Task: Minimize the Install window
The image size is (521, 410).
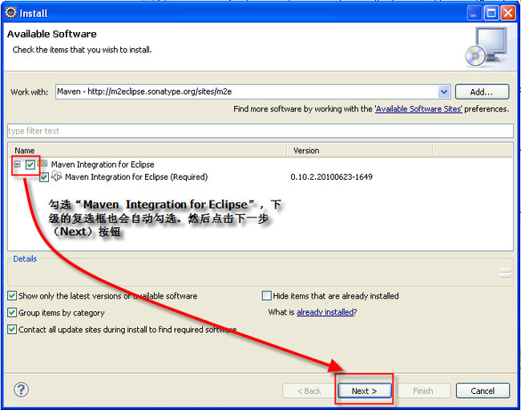Action: (x=474, y=14)
